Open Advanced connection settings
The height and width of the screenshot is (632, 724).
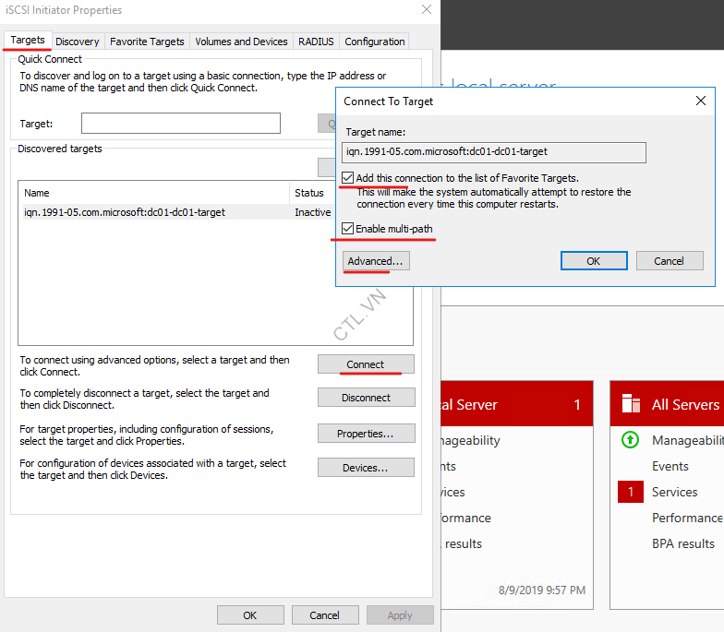tap(375, 261)
